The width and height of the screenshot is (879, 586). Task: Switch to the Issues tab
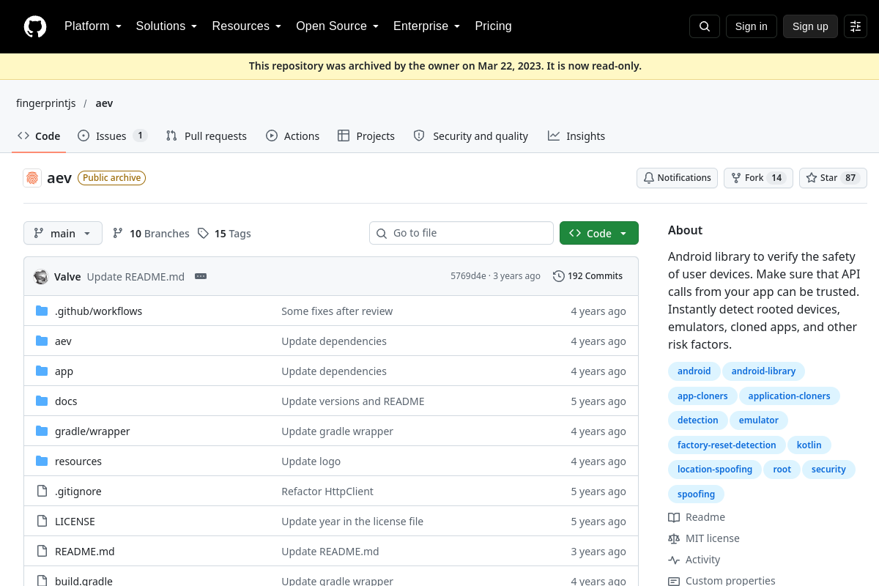point(113,136)
